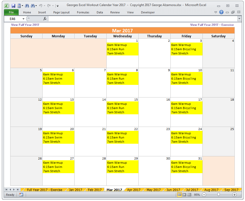The image size is (245, 201).
Task: Select the workout cell on March 15
Action: pos(122,108)
